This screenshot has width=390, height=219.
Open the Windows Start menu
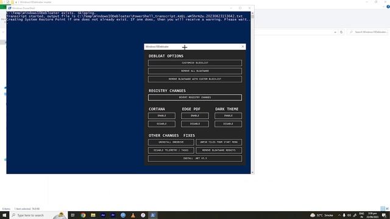pos(4,215)
